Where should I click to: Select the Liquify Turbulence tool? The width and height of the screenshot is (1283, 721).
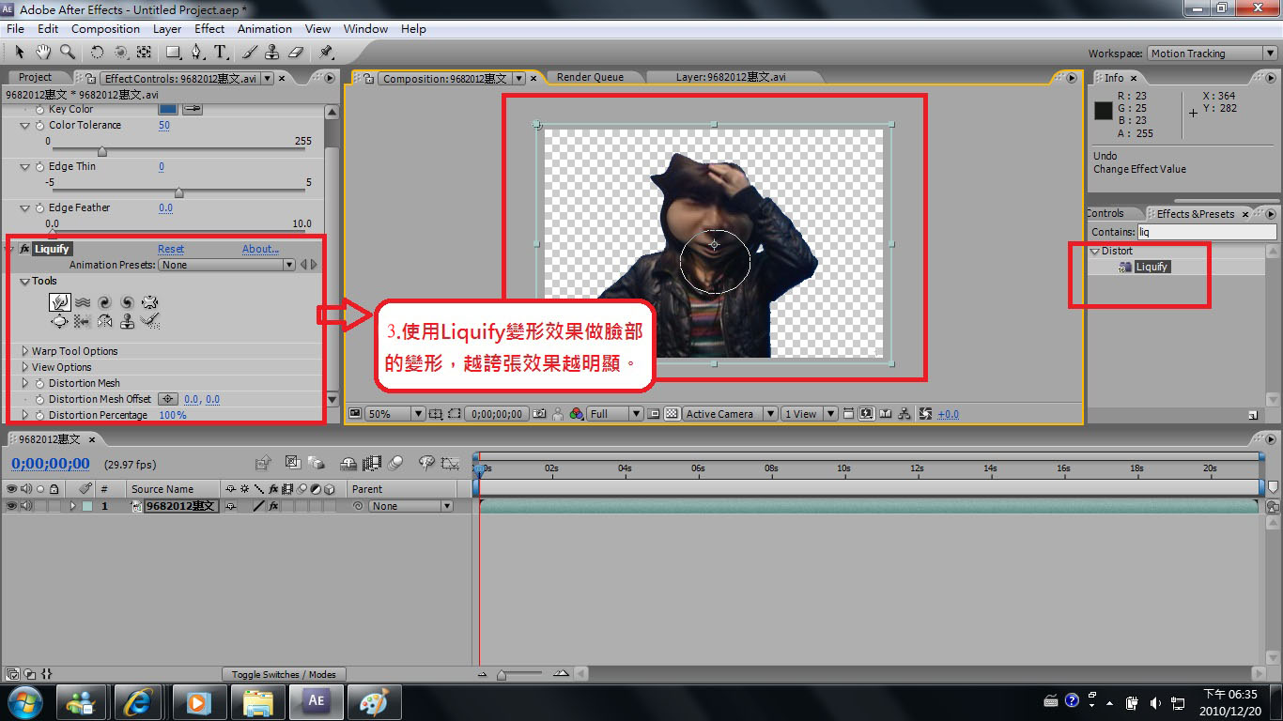tap(83, 302)
